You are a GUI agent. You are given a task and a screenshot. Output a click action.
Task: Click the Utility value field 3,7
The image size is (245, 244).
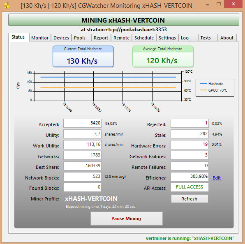(x=82, y=134)
